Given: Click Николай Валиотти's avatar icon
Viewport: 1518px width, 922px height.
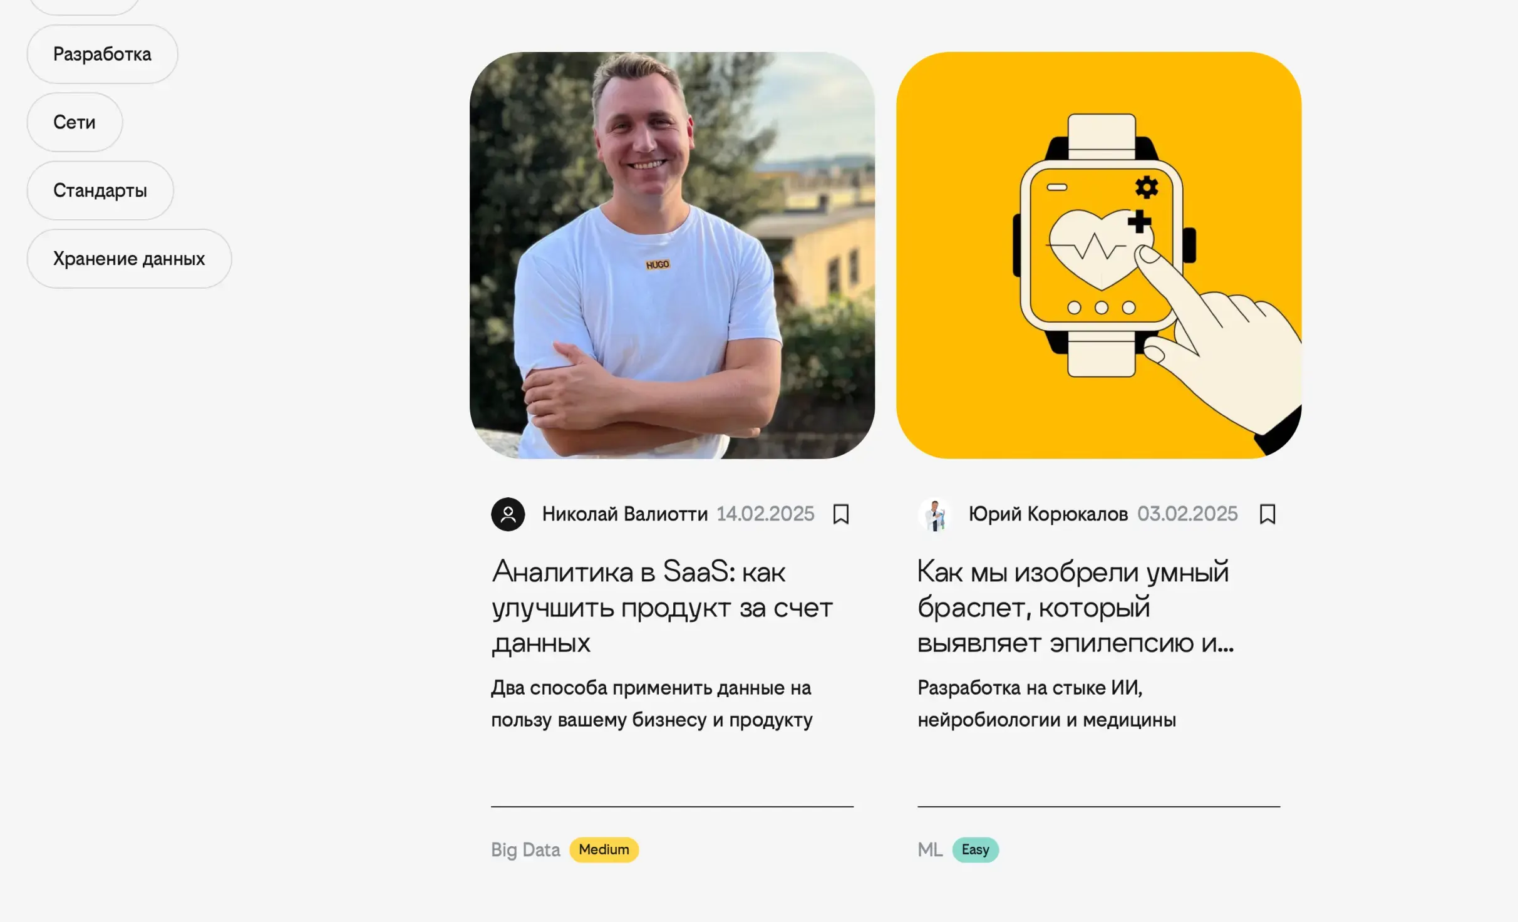Looking at the screenshot, I should click(x=508, y=514).
